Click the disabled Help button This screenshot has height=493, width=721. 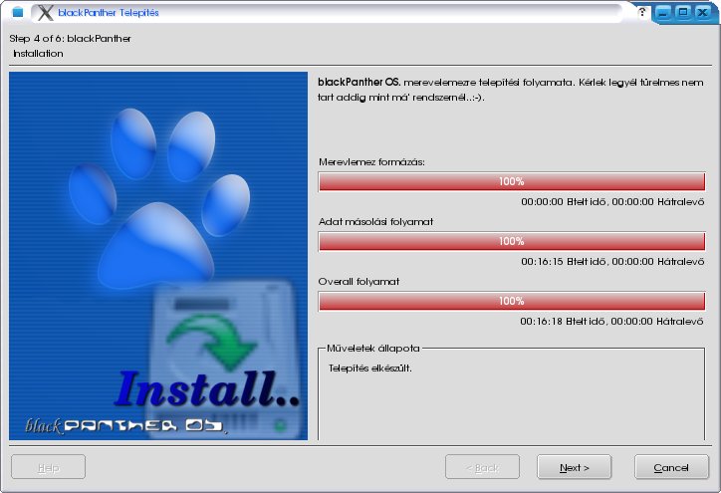(x=48, y=467)
